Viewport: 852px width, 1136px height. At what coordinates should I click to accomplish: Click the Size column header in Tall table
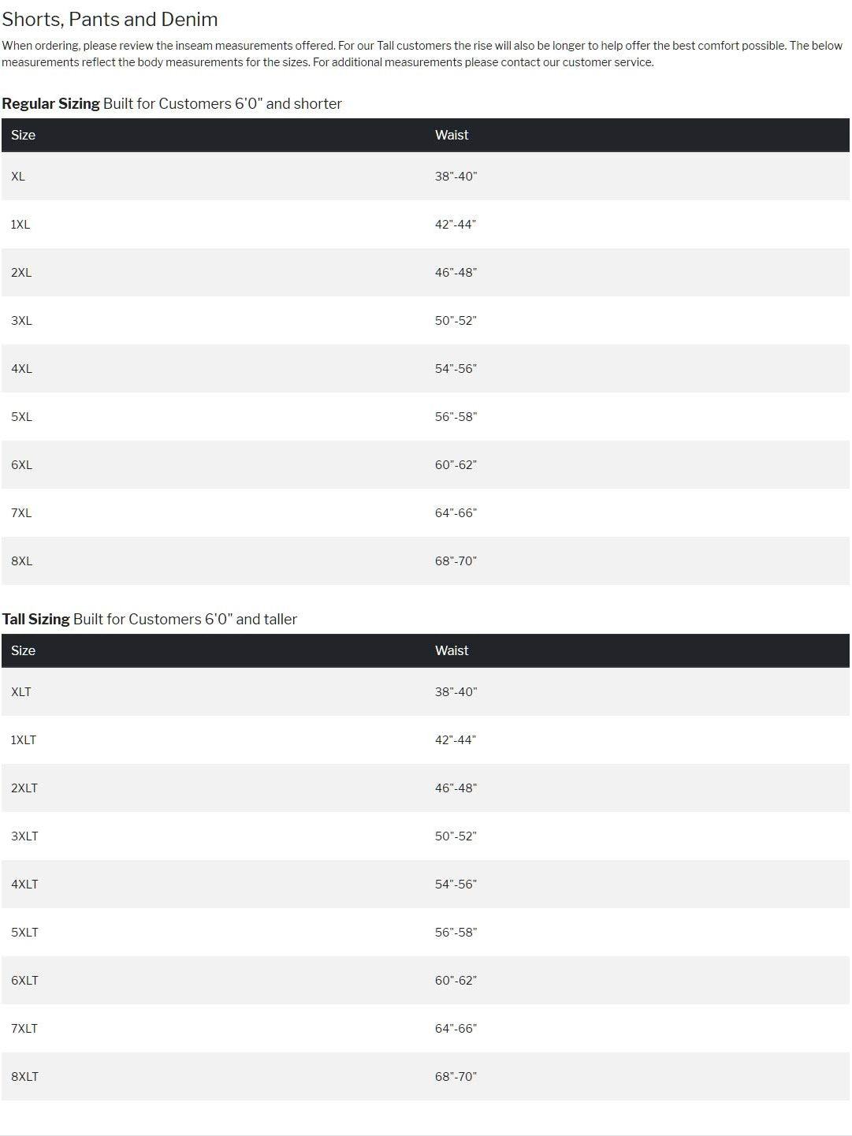pyautogui.click(x=23, y=650)
